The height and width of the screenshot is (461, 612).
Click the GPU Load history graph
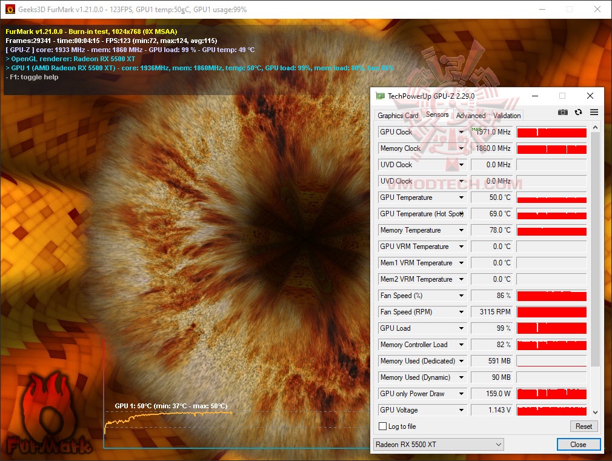[x=551, y=328]
